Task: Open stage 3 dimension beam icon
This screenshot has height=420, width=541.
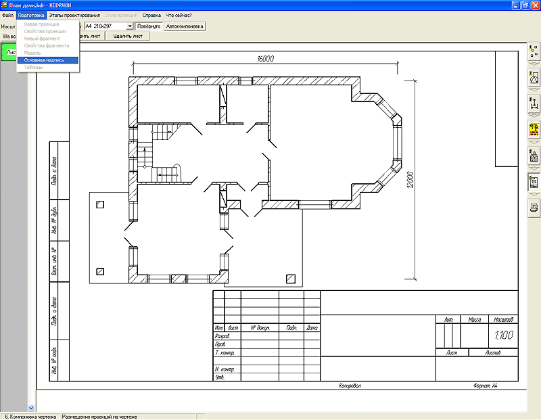Action: 534,103
